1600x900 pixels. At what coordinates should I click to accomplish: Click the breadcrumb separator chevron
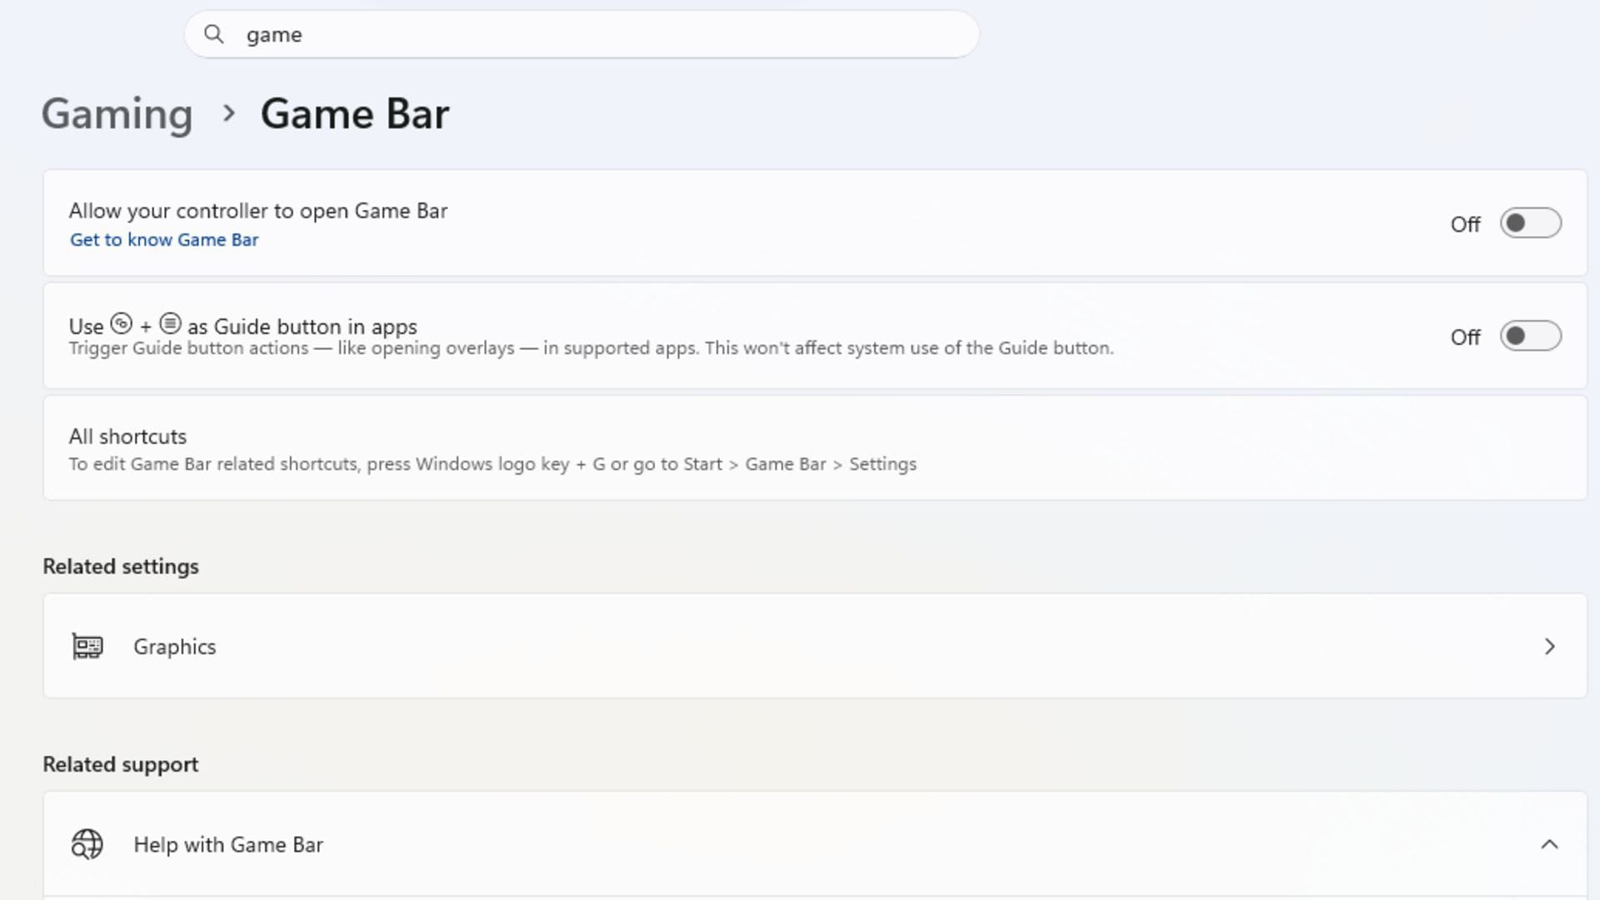[228, 113]
